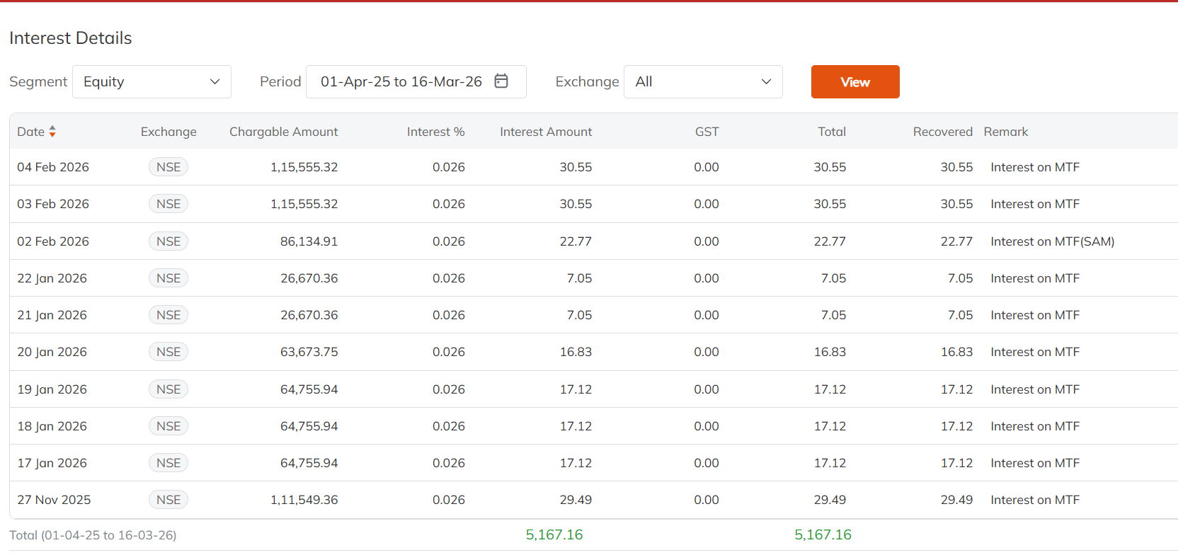Sort table by Date arrows icon
Image resolution: width=1178 pixels, height=555 pixels.
(52, 132)
